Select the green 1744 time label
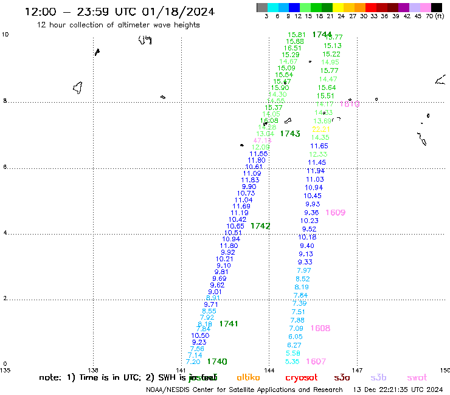The height and width of the screenshot is (395, 450). [x=322, y=35]
